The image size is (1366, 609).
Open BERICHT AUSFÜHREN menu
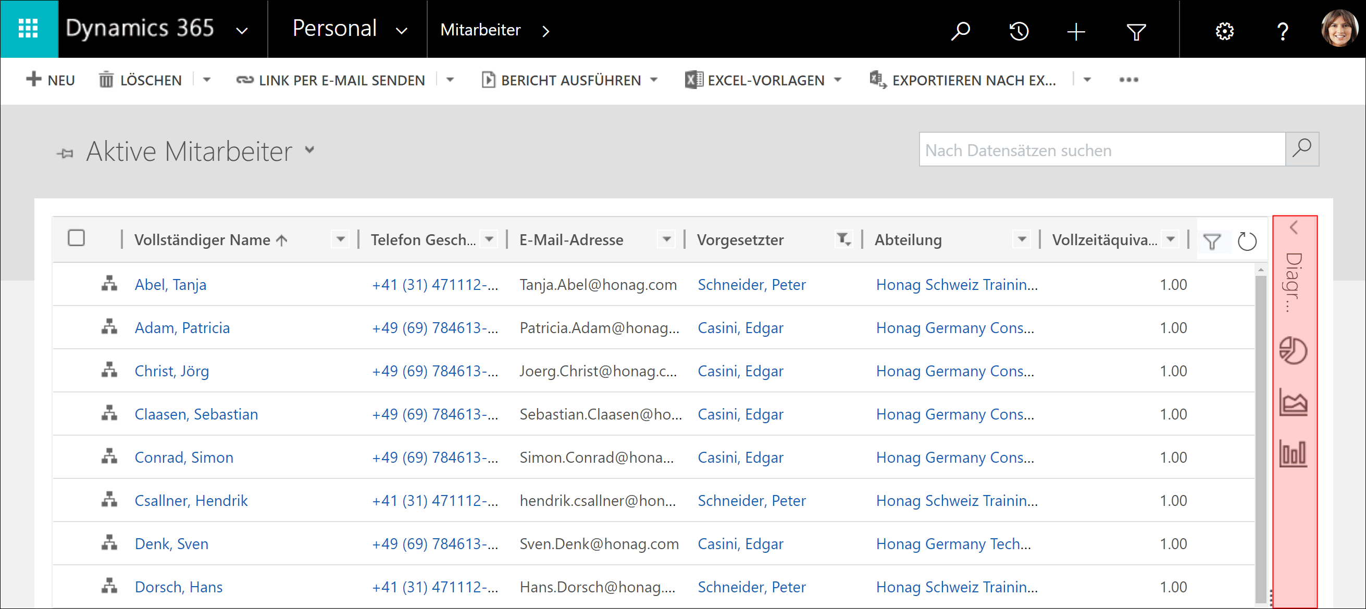(x=569, y=80)
